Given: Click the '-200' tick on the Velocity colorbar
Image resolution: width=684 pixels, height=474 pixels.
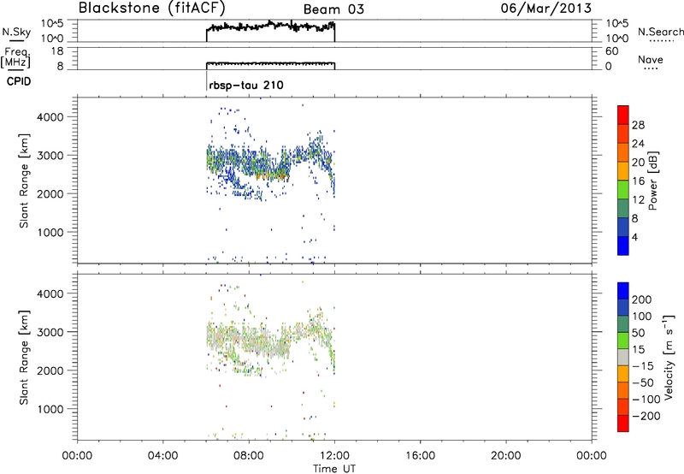Looking at the screenshot, I should pyautogui.click(x=646, y=416).
